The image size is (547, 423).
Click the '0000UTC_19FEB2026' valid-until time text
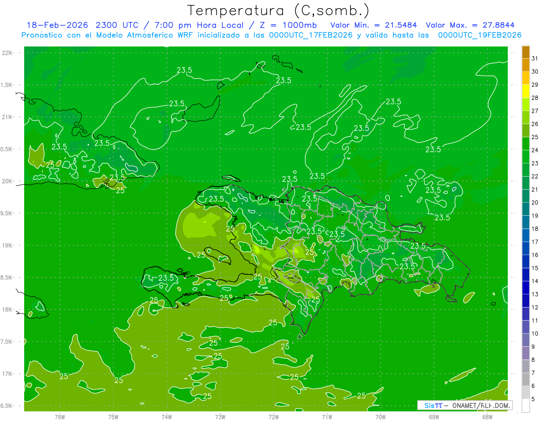coord(480,35)
